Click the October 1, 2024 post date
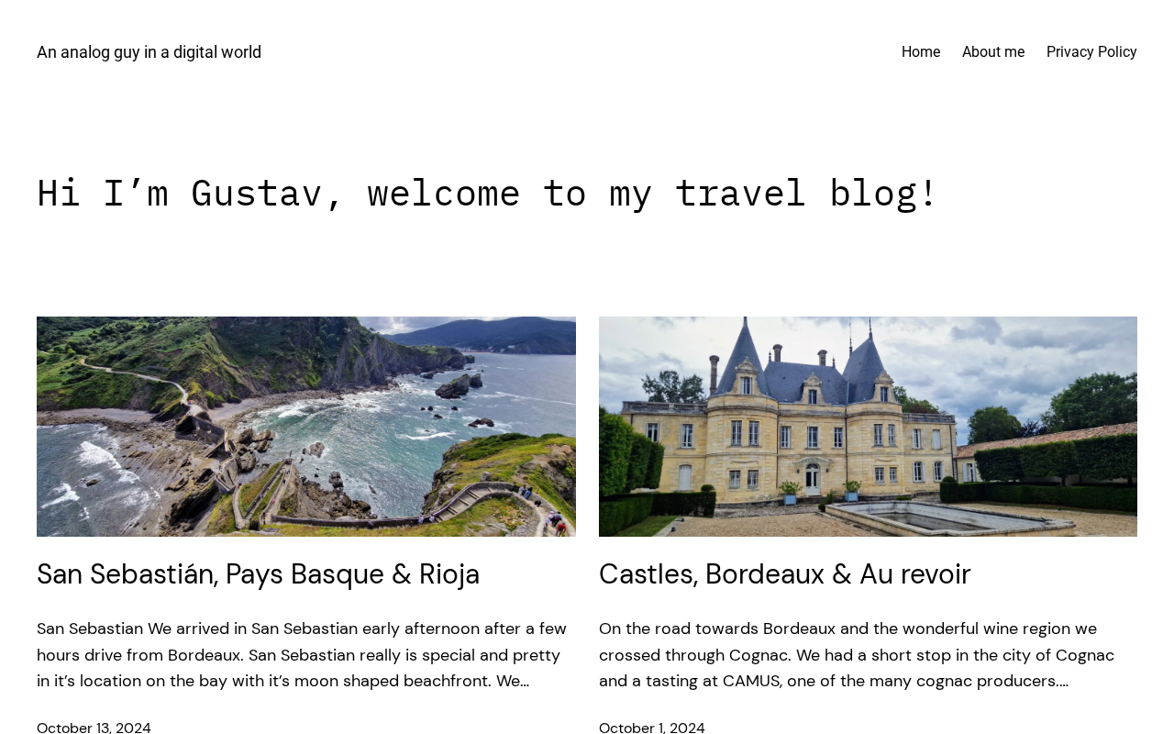The width and height of the screenshot is (1174, 734). point(651,727)
